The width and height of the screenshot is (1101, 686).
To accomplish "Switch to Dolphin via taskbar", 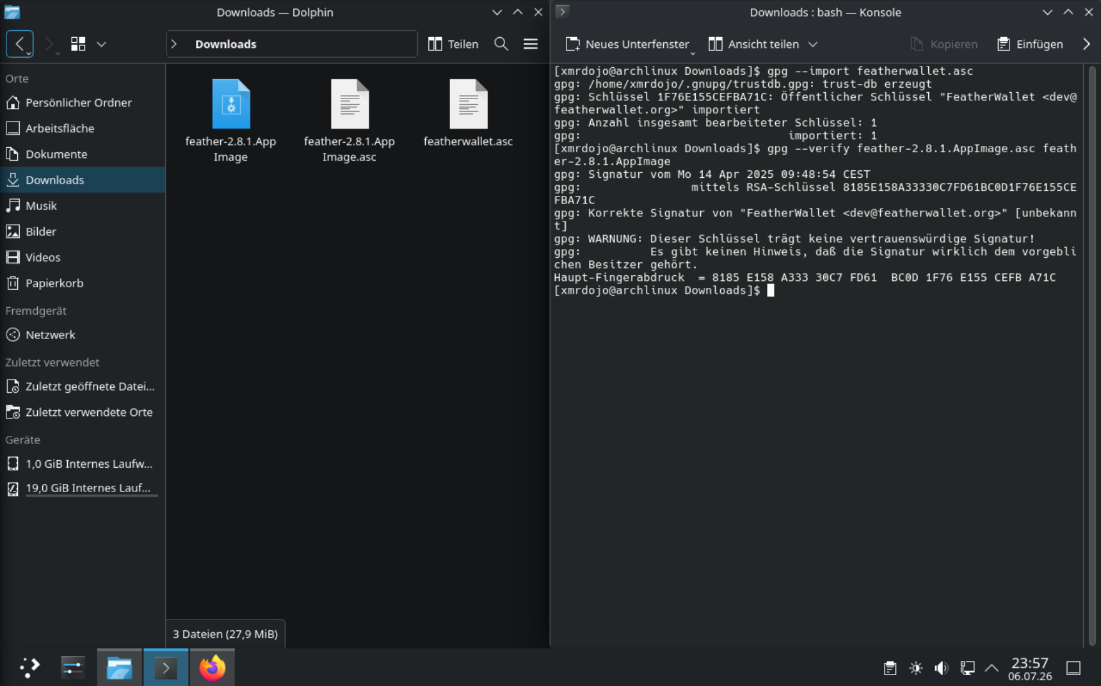I will click(x=120, y=667).
